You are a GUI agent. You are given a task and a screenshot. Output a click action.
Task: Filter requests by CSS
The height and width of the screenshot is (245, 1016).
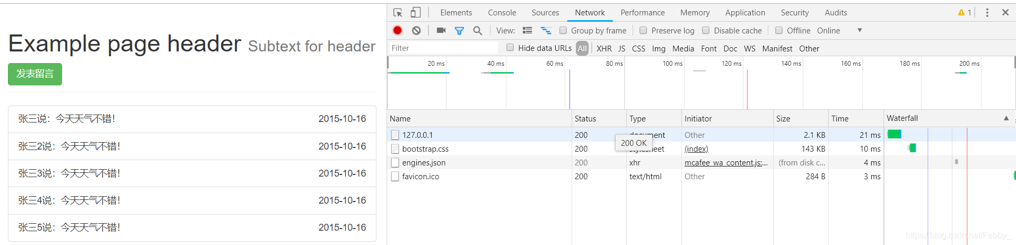[638, 49]
